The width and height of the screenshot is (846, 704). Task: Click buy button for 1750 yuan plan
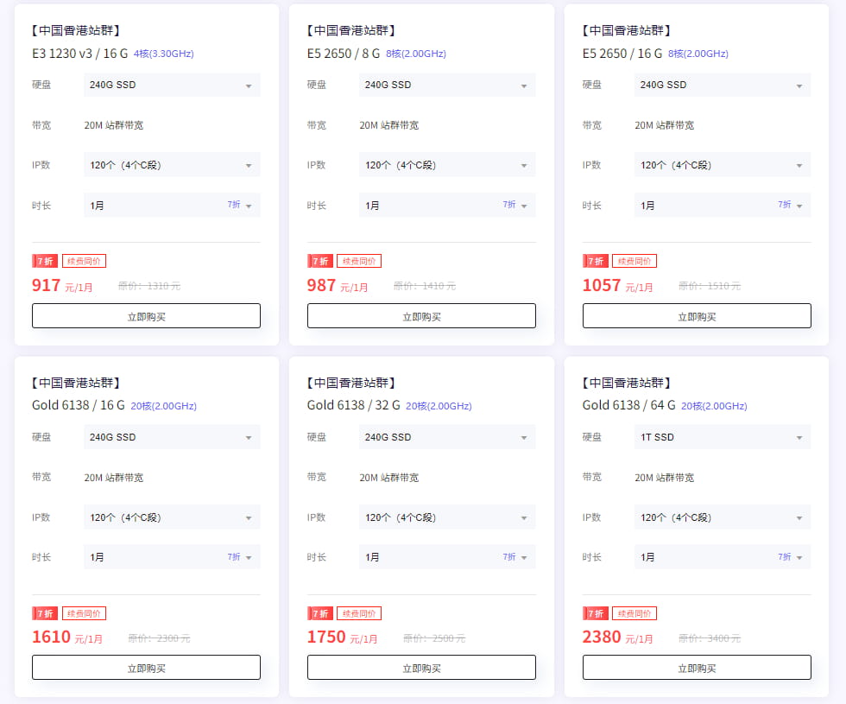pyautogui.click(x=421, y=668)
